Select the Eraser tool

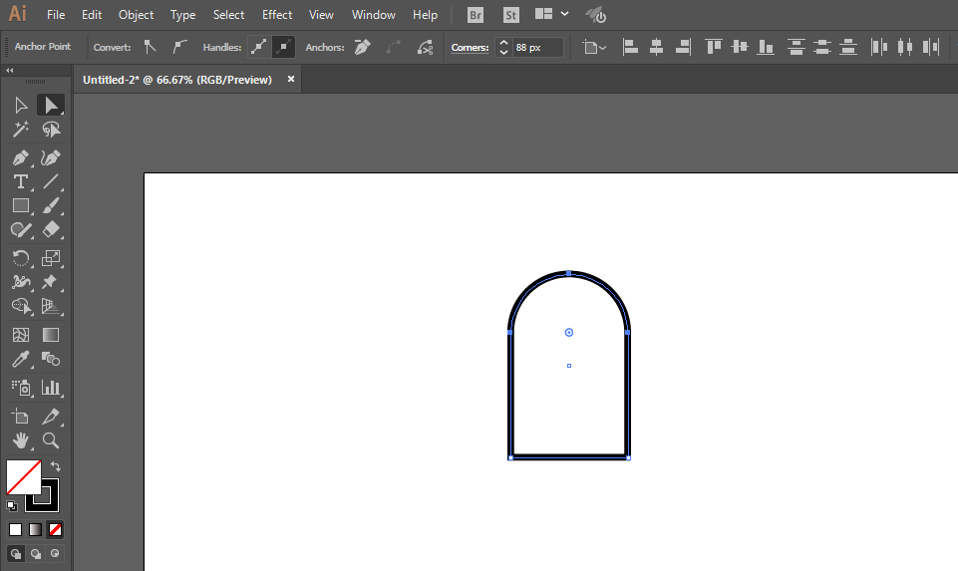(x=51, y=229)
